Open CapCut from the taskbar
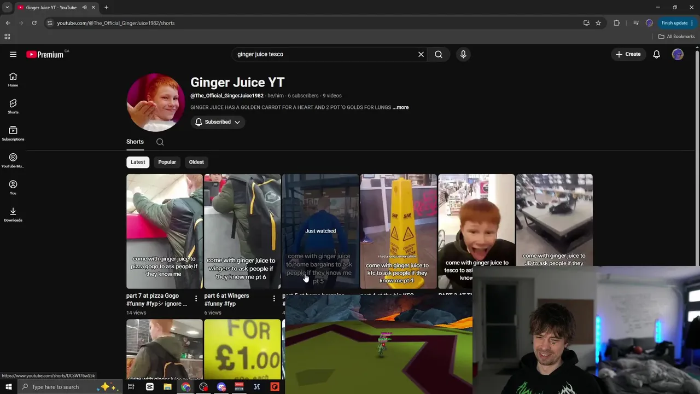The image size is (700, 394). [x=150, y=387]
